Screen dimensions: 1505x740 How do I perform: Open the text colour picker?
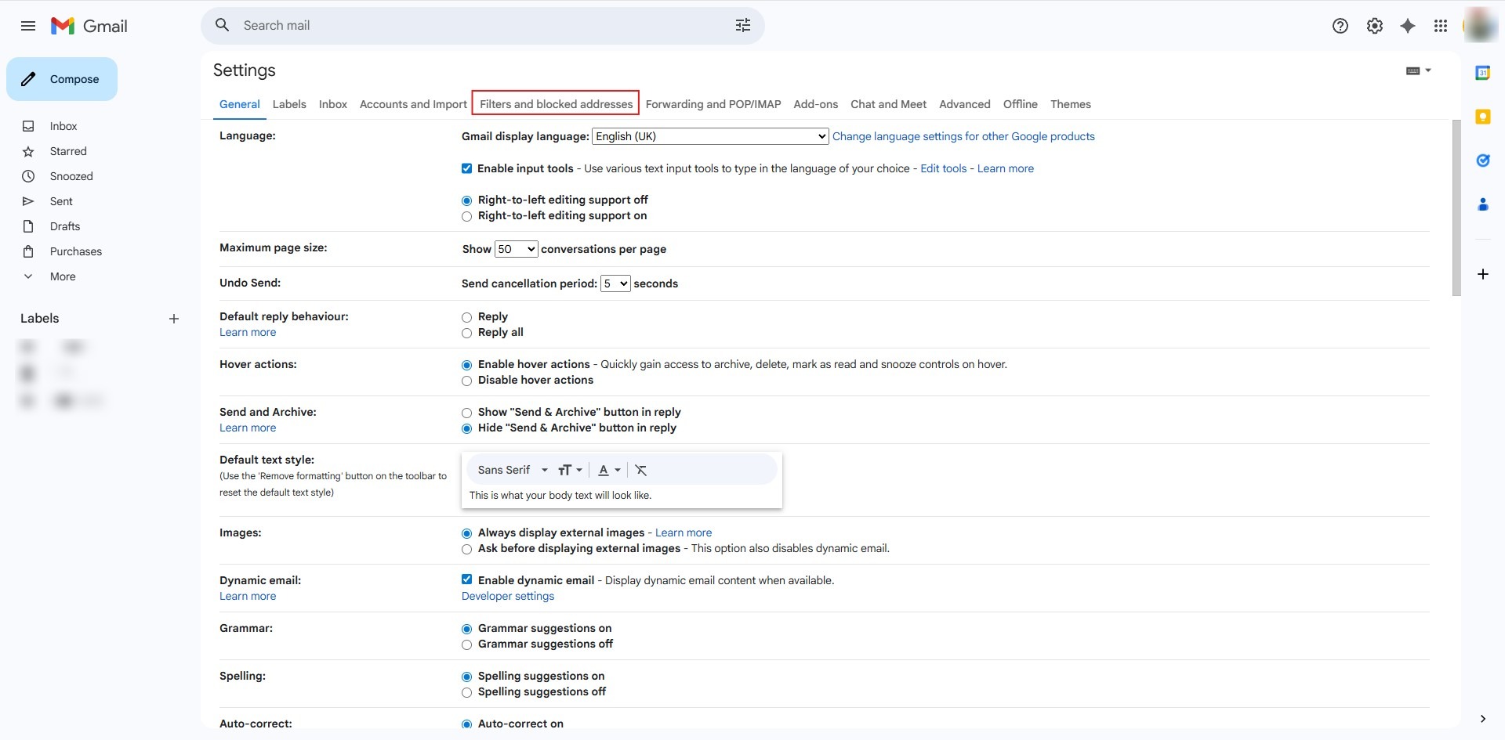tap(609, 470)
